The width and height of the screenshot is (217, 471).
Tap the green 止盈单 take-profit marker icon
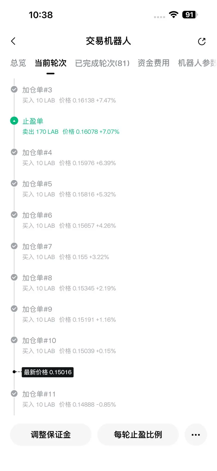[14, 121]
